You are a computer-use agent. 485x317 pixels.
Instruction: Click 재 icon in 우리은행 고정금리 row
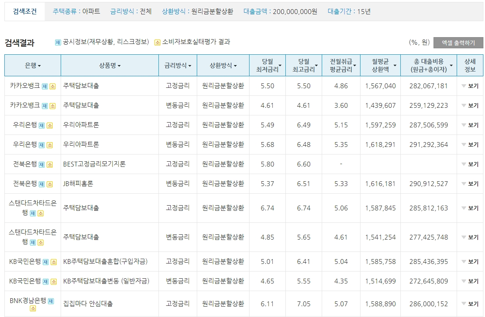tap(42, 125)
